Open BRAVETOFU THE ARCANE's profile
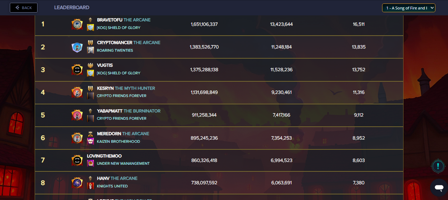 pos(124,20)
